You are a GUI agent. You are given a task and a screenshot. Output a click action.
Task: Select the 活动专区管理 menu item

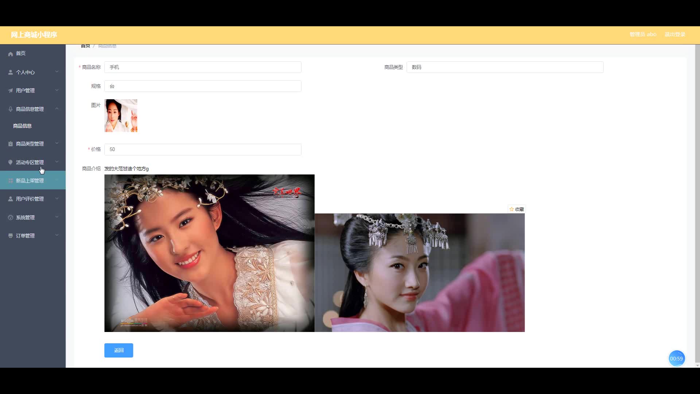click(33, 162)
